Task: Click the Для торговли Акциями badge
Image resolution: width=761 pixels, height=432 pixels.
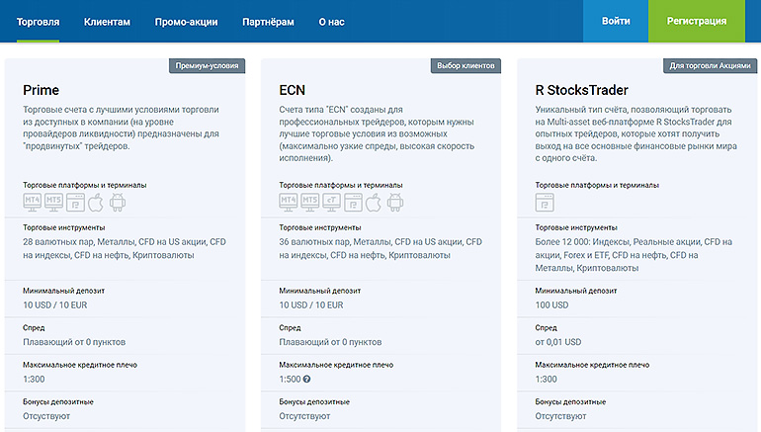Action: 710,65
